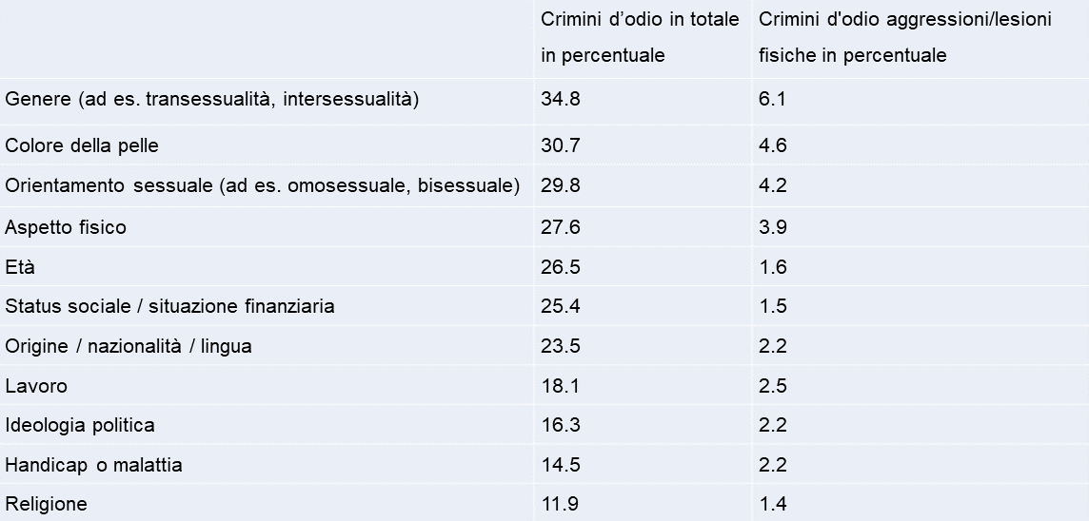Click the "Orientamento sessuale" row label
The image size is (1089, 521).
[x=263, y=186]
